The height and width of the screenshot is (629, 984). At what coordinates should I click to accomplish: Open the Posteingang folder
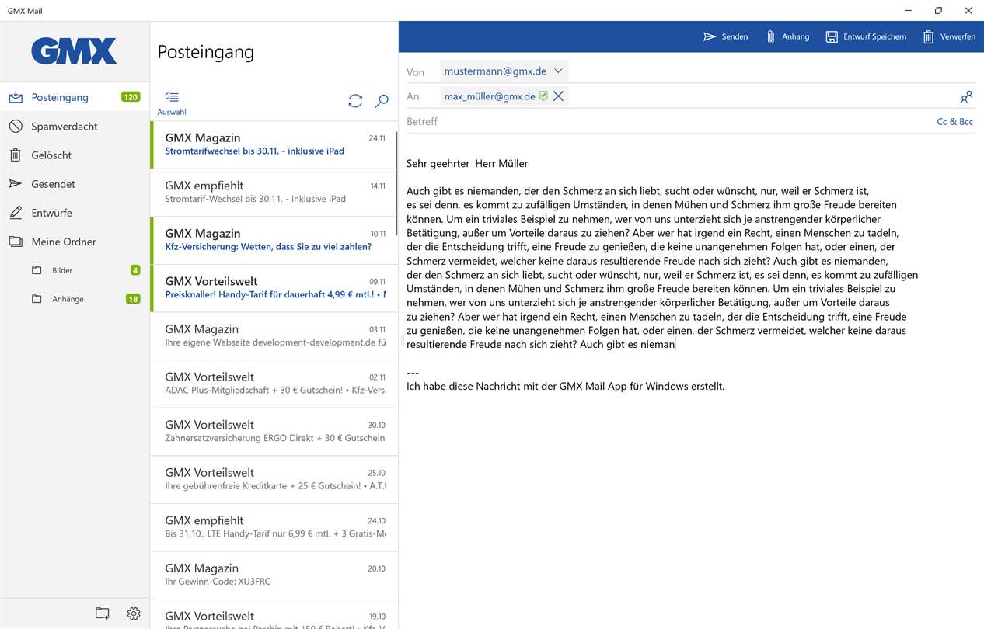[x=75, y=97]
